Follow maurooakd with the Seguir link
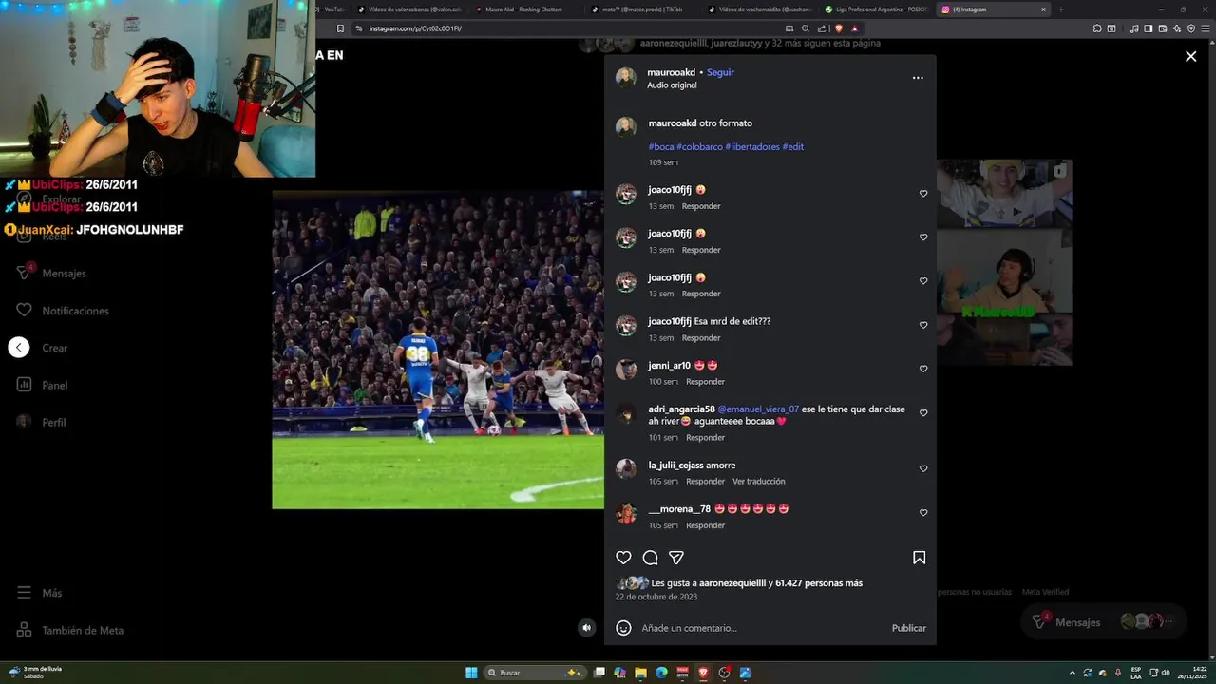This screenshot has height=684, width=1216. coord(720,72)
